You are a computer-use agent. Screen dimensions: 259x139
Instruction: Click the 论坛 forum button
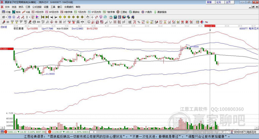[x=220, y=2]
